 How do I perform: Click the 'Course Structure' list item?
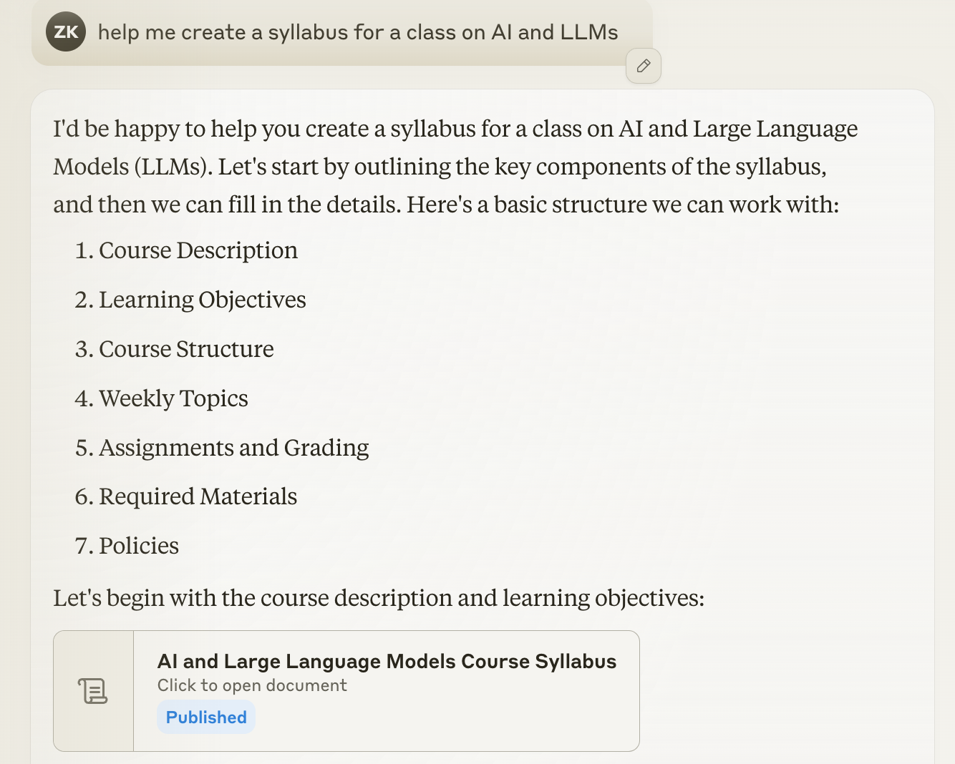pyautogui.click(x=186, y=349)
